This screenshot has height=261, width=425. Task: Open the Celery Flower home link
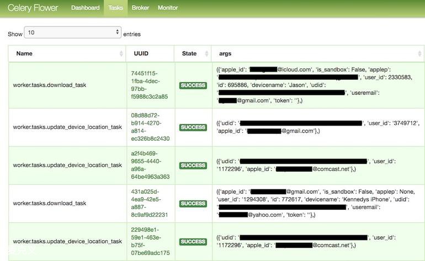pyautogui.click(x=33, y=8)
